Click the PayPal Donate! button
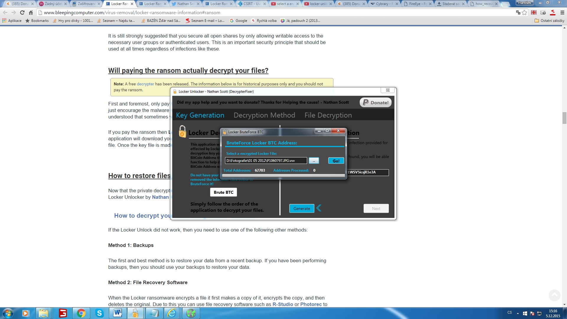 [x=375, y=102]
